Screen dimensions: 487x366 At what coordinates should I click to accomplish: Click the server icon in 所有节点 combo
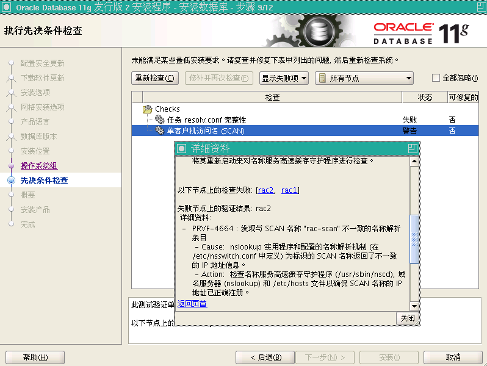pyautogui.click(x=322, y=78)
